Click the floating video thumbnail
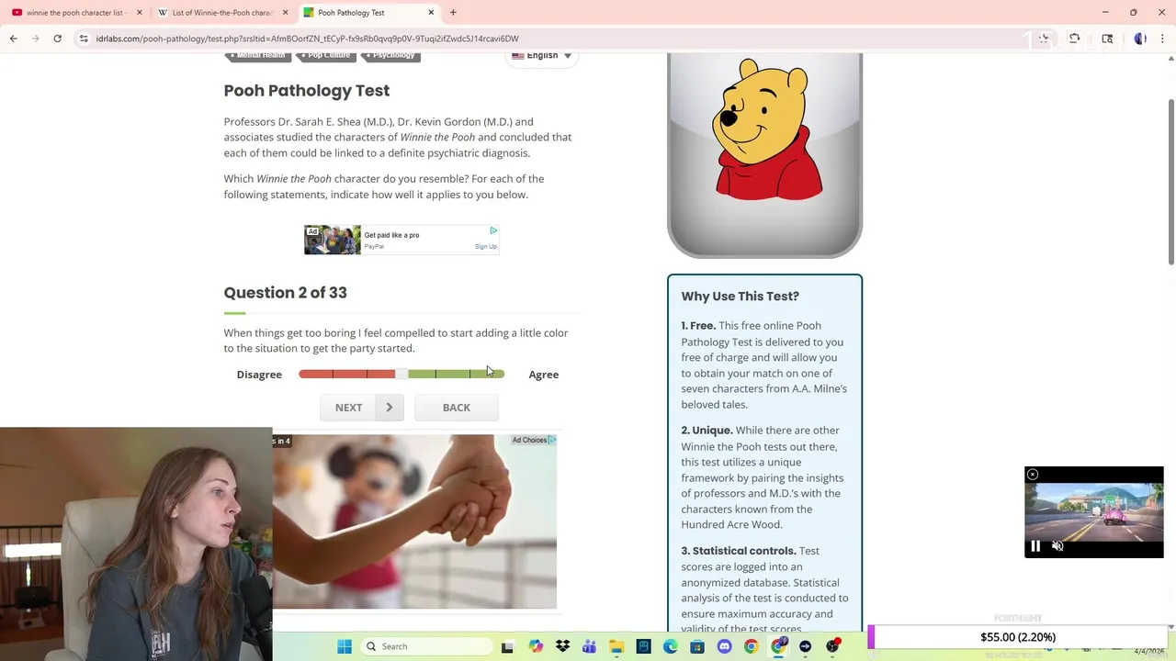The width and height of the screenshot is (1176, 661). 1093,511
